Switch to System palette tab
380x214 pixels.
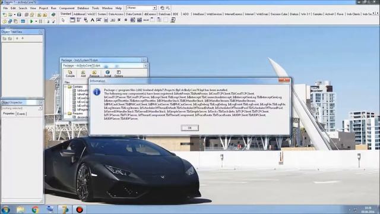coord(102,14)
